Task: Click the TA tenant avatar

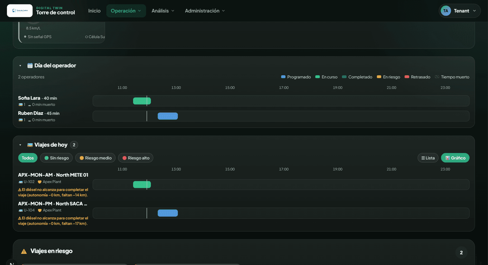Action: click(x=445, y=11)
